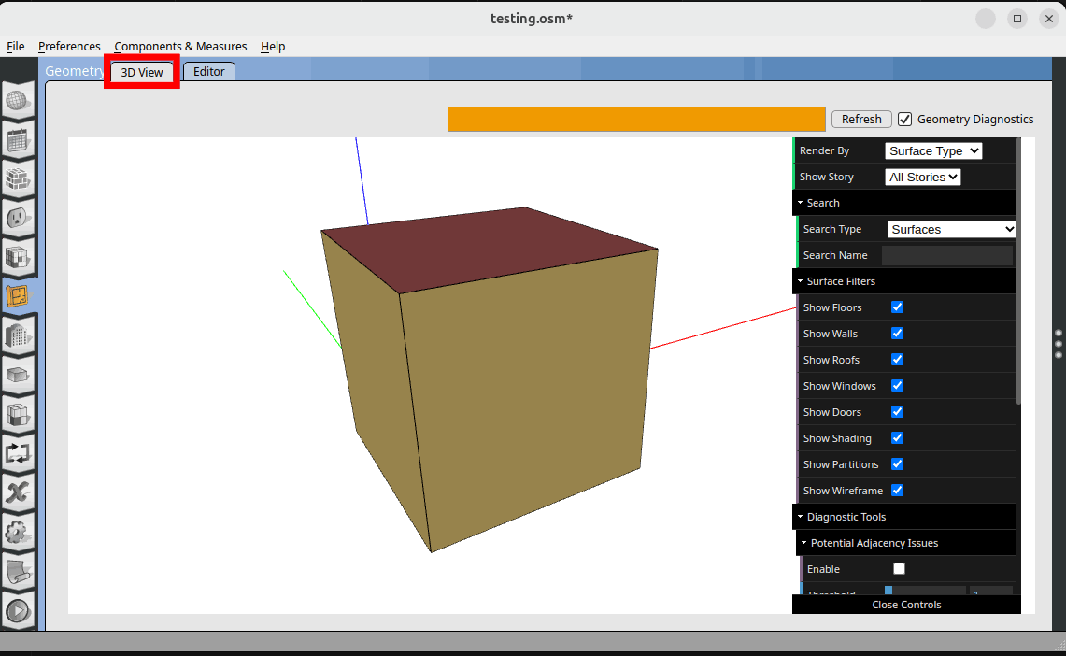The image size is (1066, 656).
Task: Switch to the Editor tab
Action: [x=209, y=72]
